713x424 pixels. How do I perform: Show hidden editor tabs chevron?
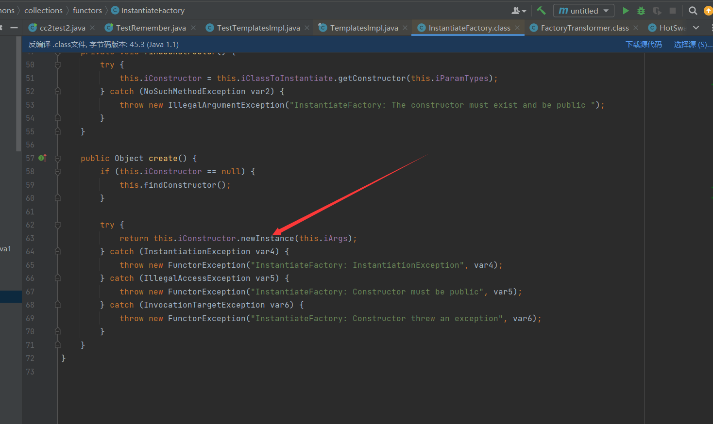696,28
